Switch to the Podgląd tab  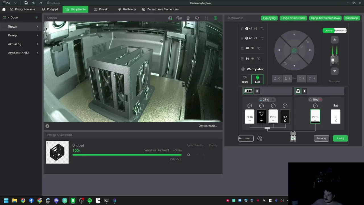(50, 9)
